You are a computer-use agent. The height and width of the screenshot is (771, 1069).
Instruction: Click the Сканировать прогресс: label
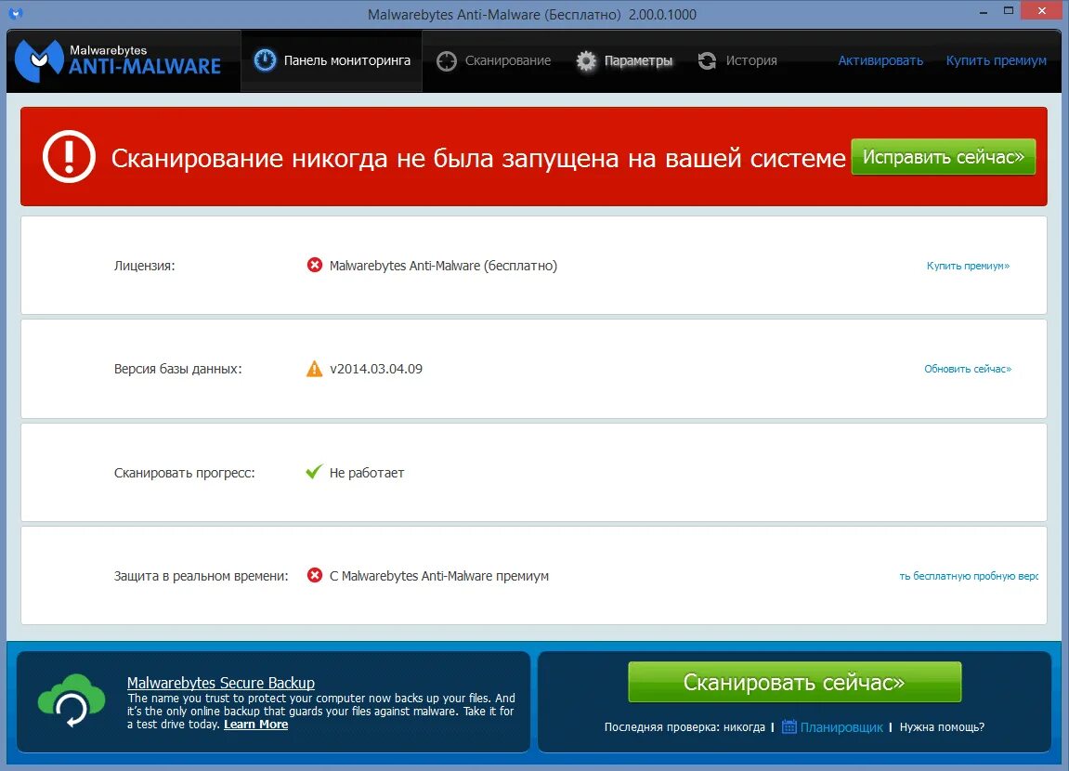click(x=184, y=473)
